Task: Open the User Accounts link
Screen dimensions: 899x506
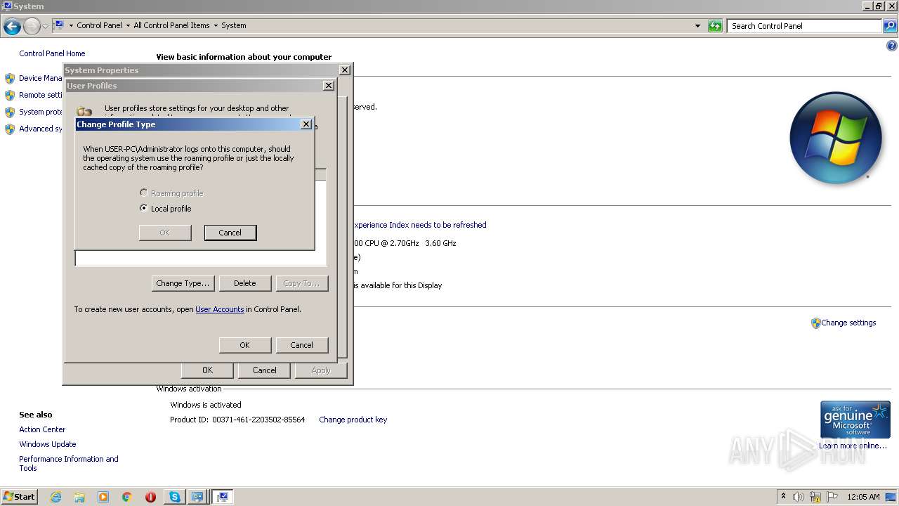Action: (220, 309)
